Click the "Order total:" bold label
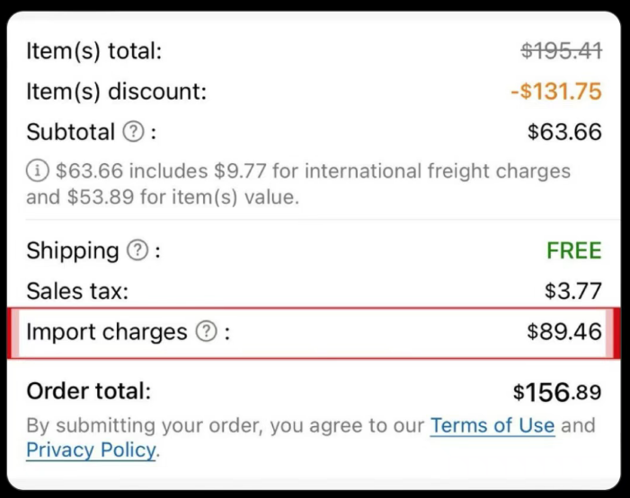 point(89,391)
